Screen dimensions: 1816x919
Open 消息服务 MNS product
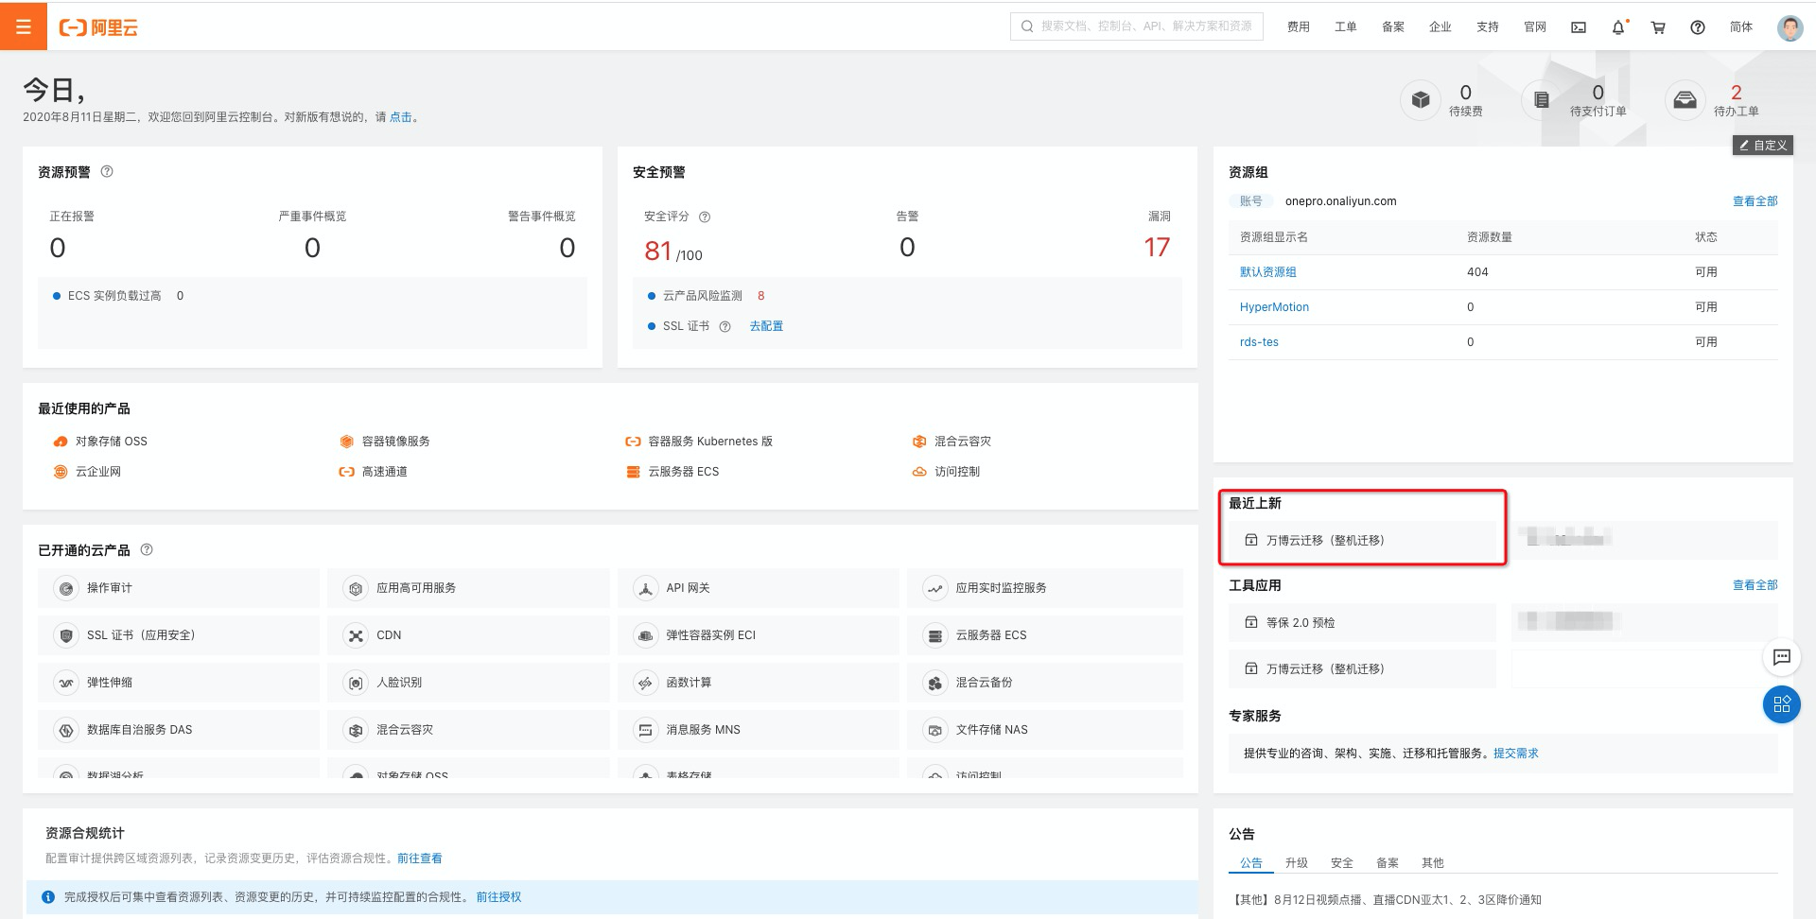coord(759,730)
